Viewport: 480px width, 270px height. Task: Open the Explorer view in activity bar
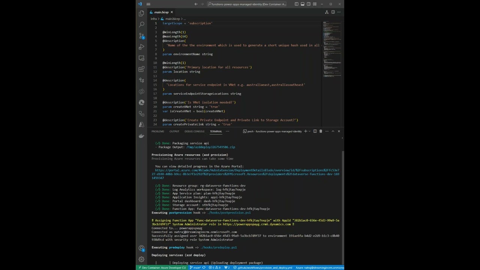[x=141, y=13]
